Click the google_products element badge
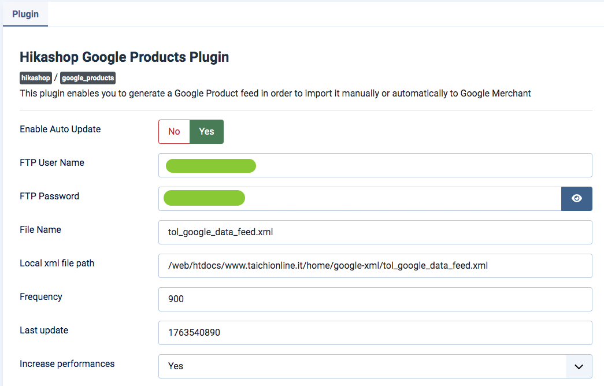The height and width of the screenshot is (386, 604). [x=88, y=77]
